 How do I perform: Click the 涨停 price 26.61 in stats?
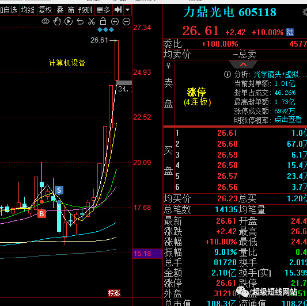(226, 283)
